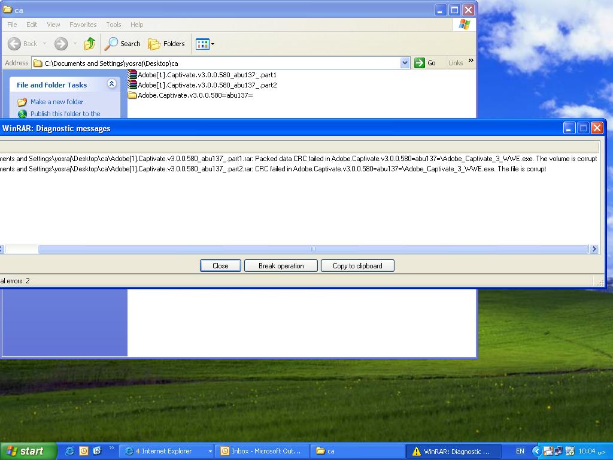Select file name Adobe[1].Captivate.v3.0.0.580_abu137_.part2

(x=207, y=85)
